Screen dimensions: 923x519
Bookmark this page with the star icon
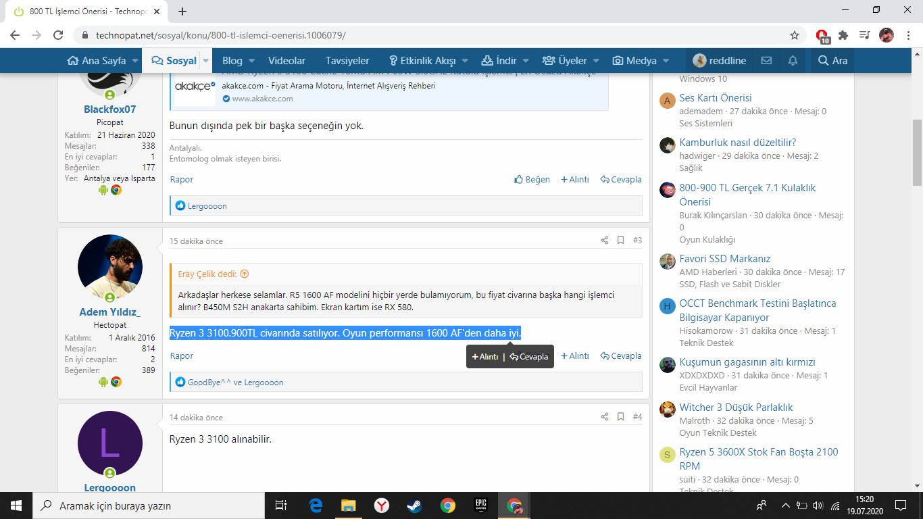tap(795, 35)
